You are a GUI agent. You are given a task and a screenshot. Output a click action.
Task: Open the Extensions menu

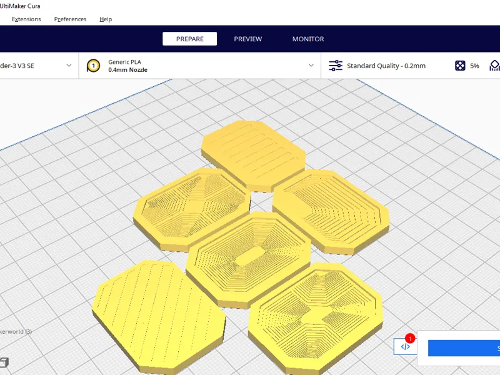click(x=26, y=19)
